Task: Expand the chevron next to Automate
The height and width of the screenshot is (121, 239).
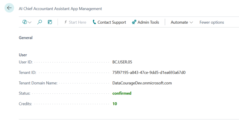Action: [x=191, y=23]
